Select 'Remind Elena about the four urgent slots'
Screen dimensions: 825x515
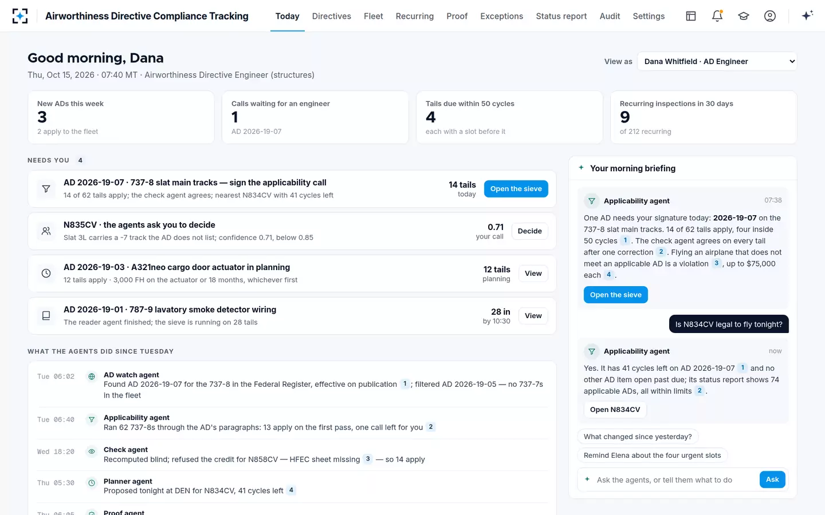point(653,455)
